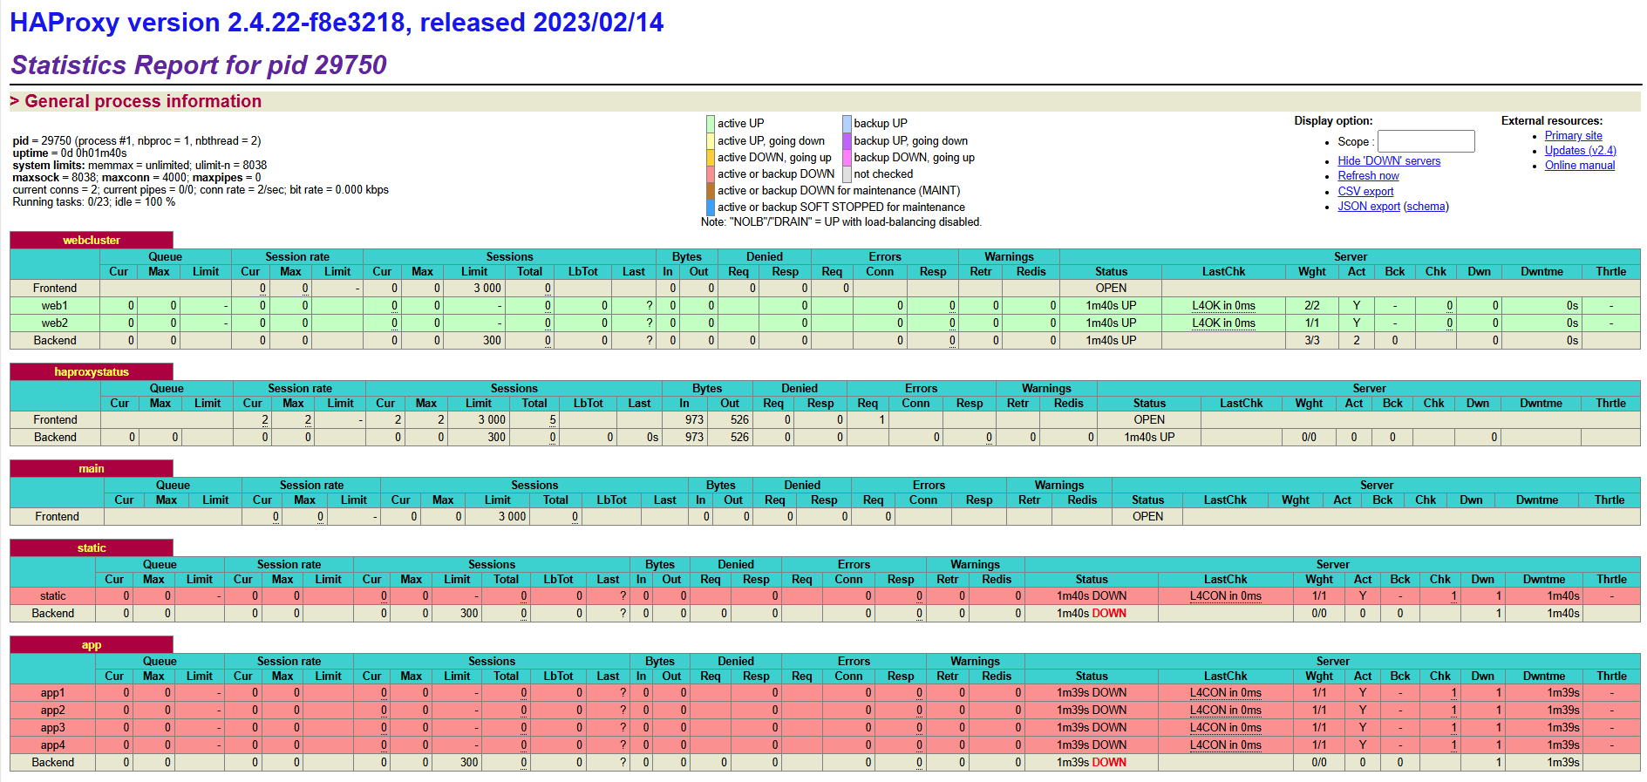Open the Updates (v2.4) link

(x=1580, y=150)
